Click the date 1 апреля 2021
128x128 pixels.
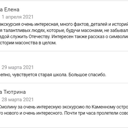click(x=18, y=17)
